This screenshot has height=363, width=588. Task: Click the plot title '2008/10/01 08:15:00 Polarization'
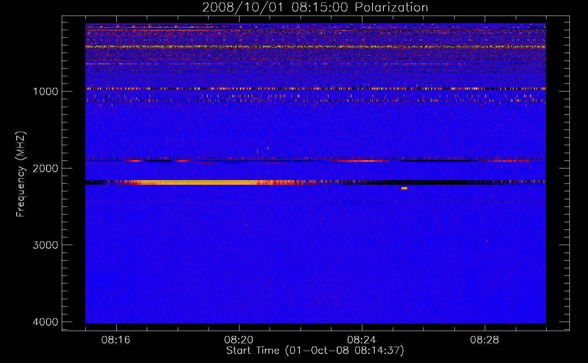coord(315,7)
